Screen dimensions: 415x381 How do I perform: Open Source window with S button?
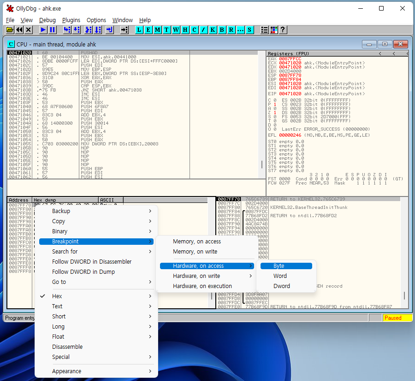[x=249, y=30]
